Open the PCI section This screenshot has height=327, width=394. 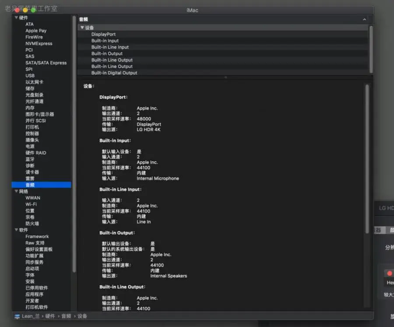(x=29, y=50)
